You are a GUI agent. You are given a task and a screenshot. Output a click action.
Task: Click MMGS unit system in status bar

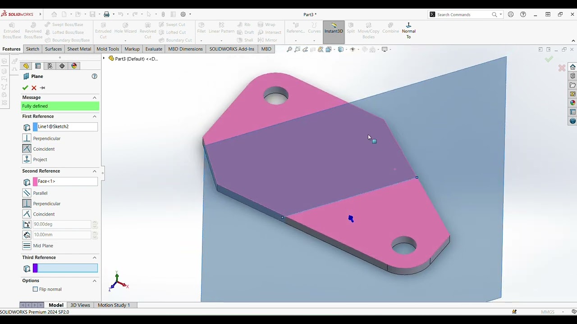pyautogui.click(x=548, y=312)
